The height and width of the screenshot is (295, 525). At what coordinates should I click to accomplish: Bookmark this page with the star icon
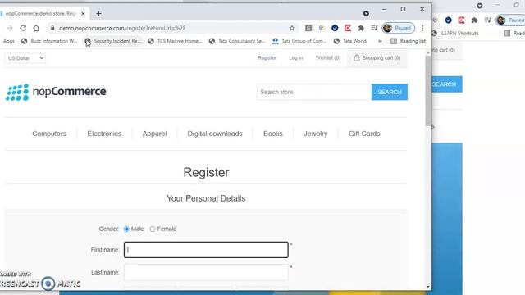click(292, 28)
